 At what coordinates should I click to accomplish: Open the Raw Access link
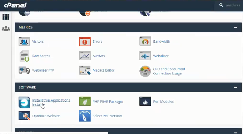[x=41, y=56]
